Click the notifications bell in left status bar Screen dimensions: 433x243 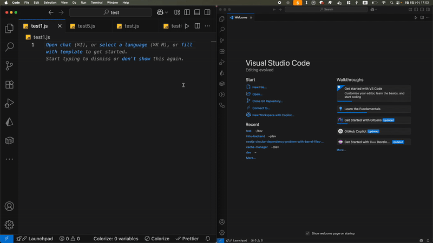(x=208, y=239)
